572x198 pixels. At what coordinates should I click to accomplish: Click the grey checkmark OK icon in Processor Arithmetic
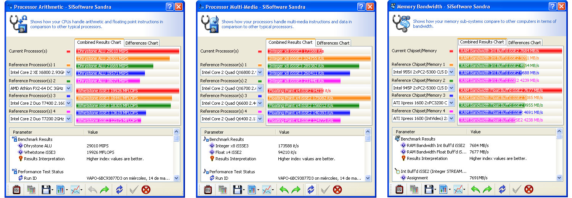pyautogui.click(x=133, y=189)
